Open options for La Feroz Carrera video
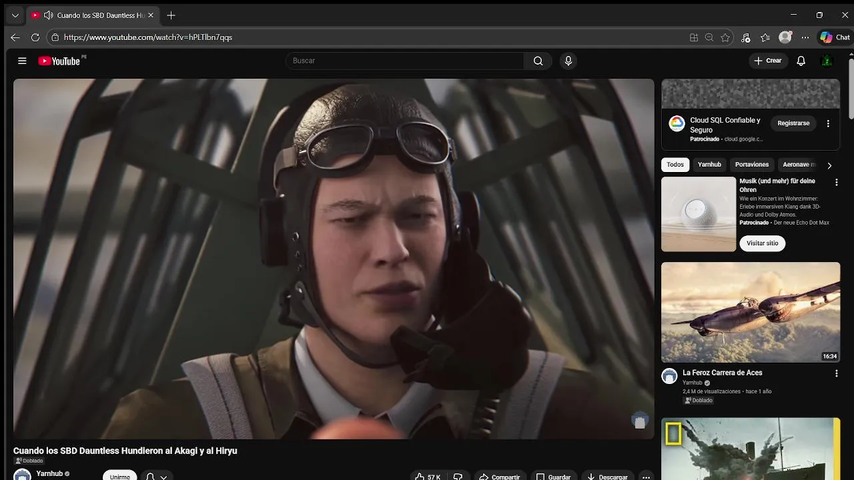 (837, 374)
